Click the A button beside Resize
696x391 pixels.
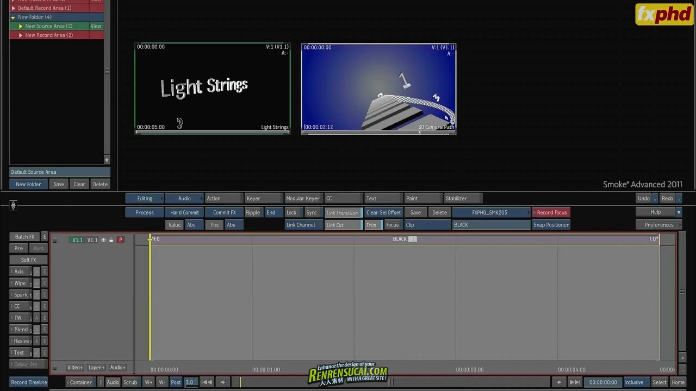point(37,341)
